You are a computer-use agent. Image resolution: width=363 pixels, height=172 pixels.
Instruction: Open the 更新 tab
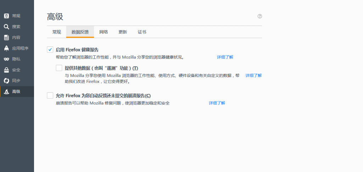[123, 32]
